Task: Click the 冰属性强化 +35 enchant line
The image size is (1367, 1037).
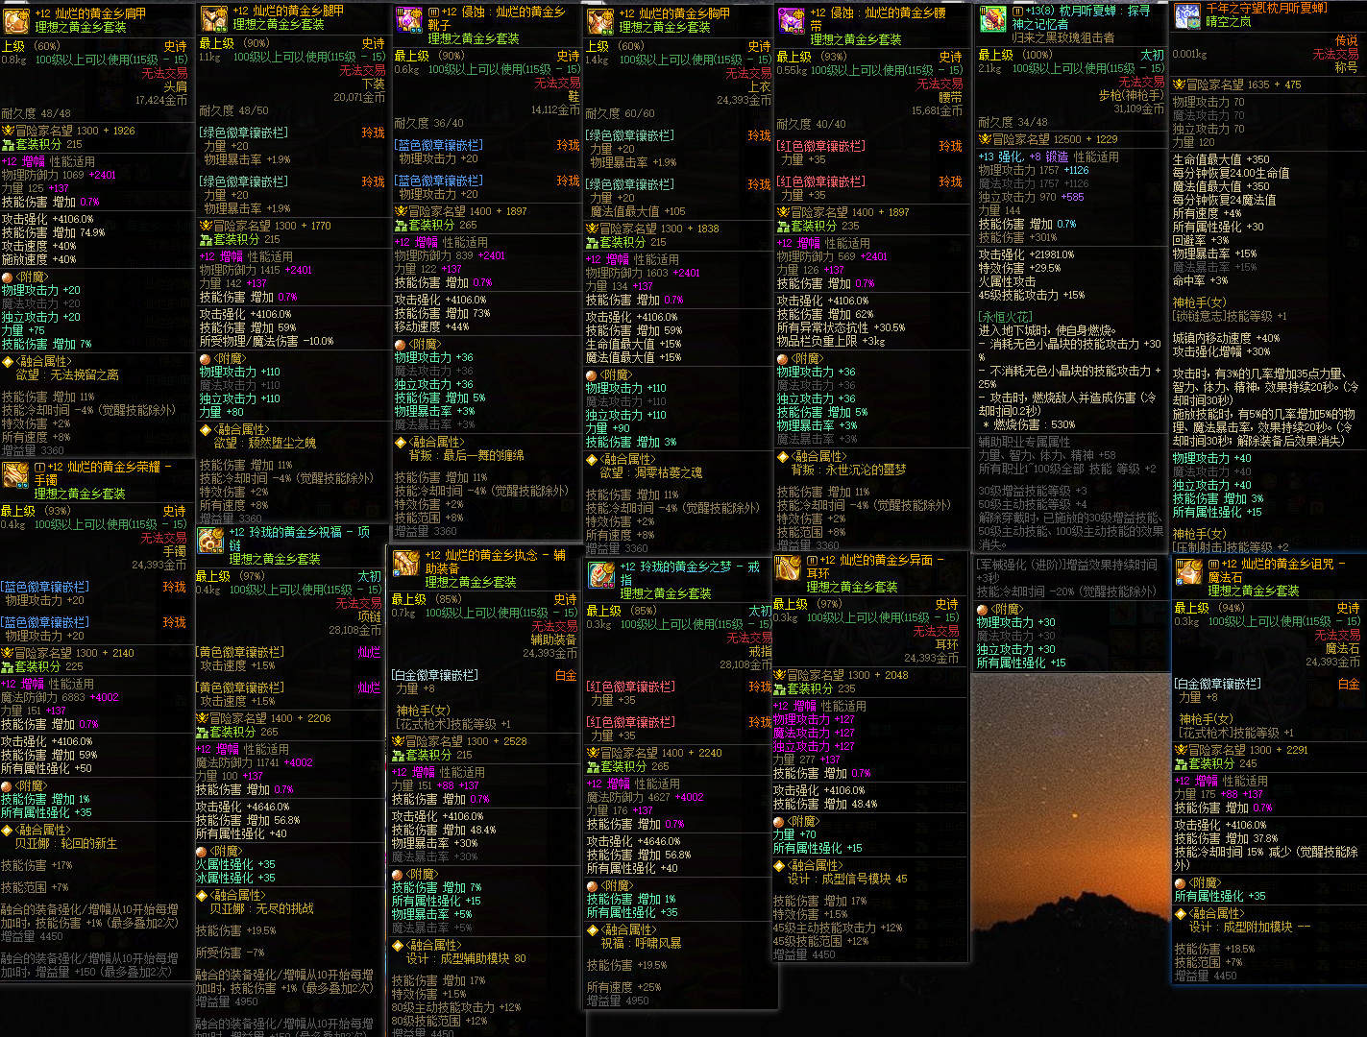Action: [235, 879]
